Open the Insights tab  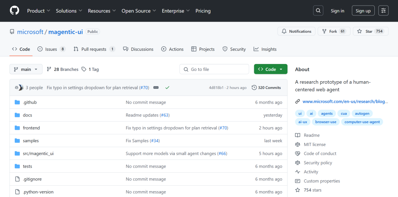pos(265,49)
